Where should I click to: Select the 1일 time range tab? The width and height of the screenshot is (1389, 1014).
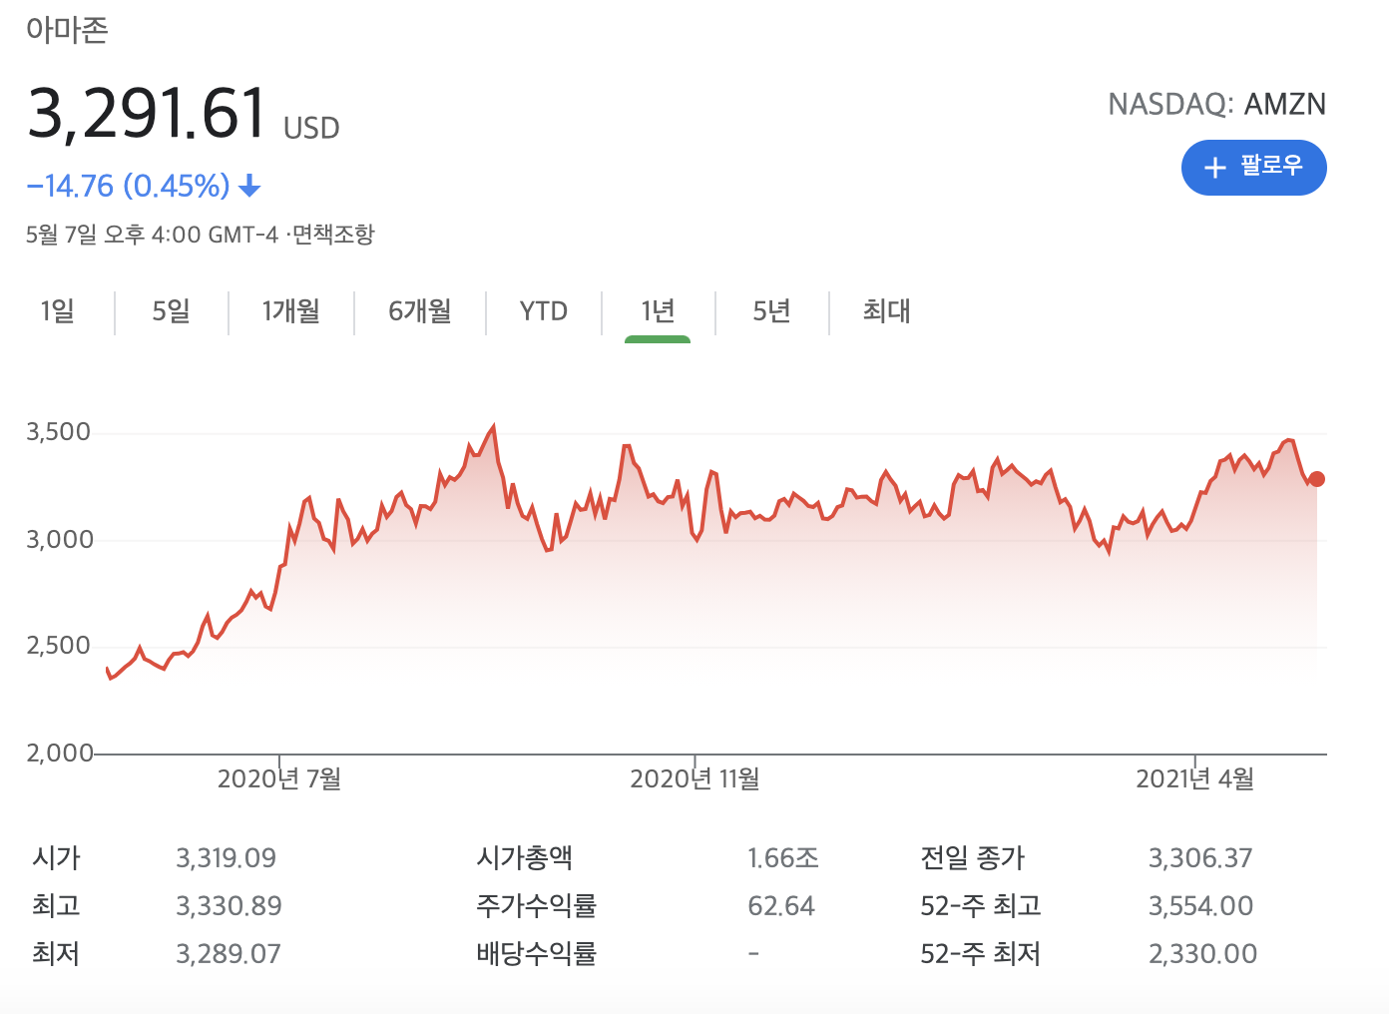point(58,311)
